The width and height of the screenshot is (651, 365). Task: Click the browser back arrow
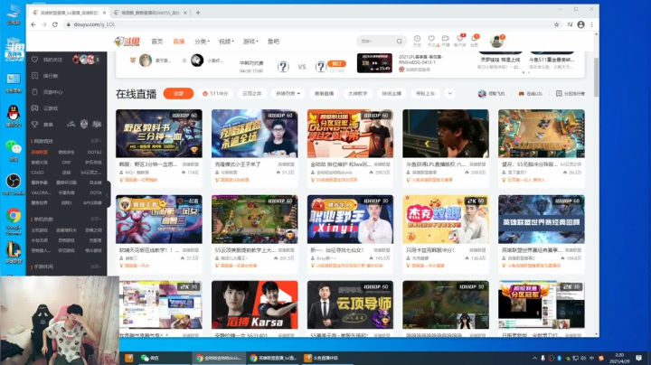click(x=33, y=24)
